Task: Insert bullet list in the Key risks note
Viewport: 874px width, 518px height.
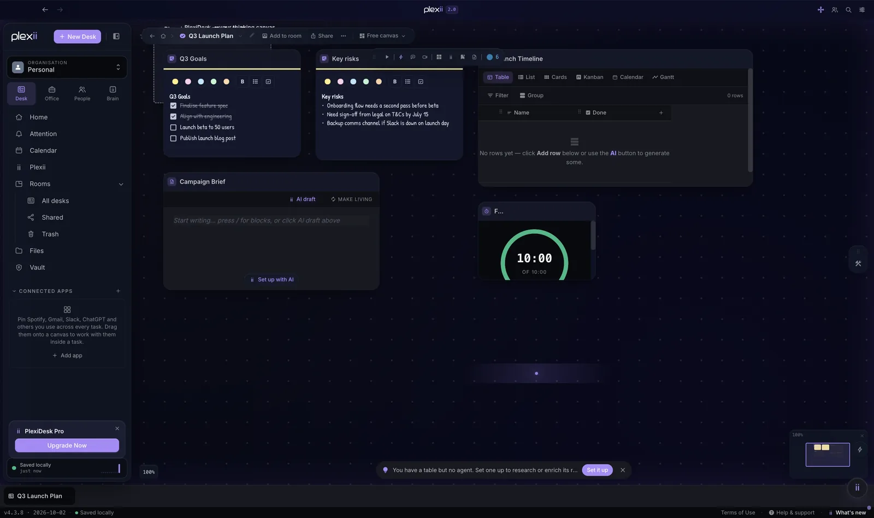Action: click(x=408, y=82)
